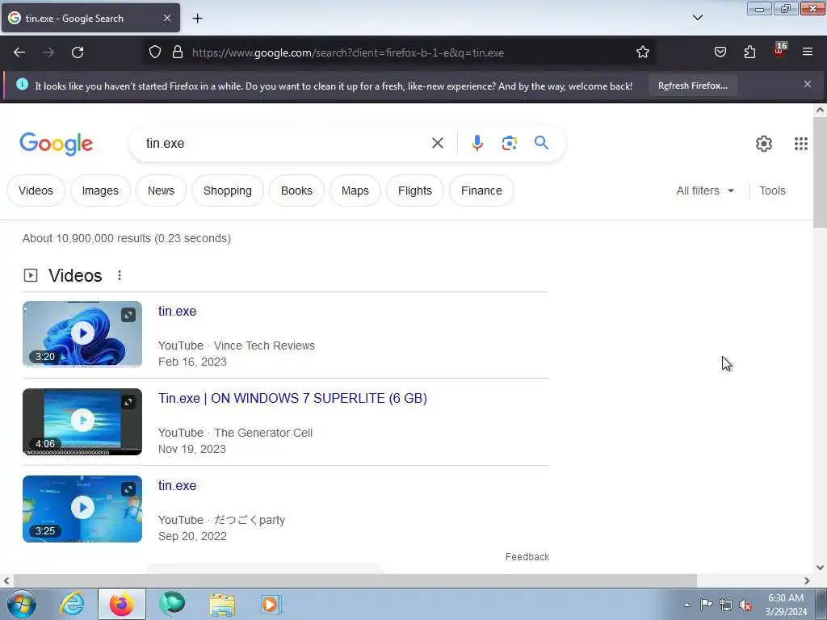
Task: Open the tracking protection shield icon
Action: (x=154, y=52)
